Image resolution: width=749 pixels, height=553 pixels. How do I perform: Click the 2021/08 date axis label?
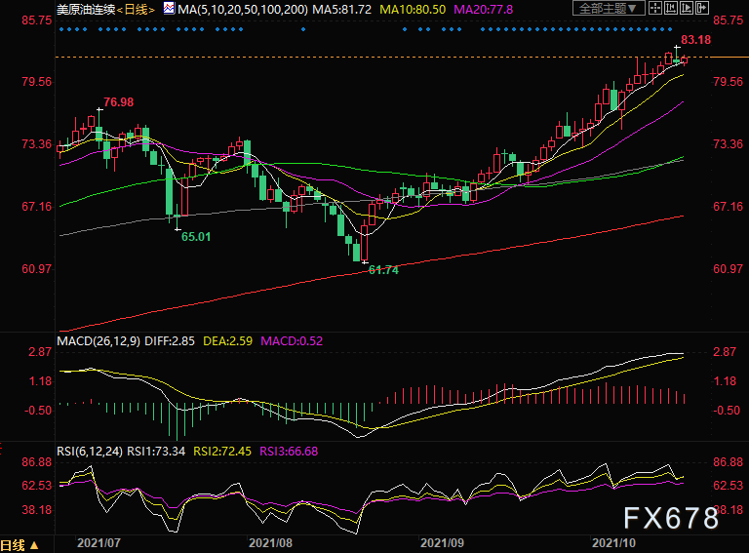270,543
